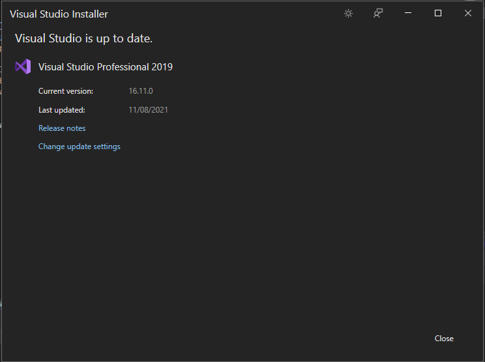Click the "Current version:" label

pyautogui.click(x=66, y=91)
